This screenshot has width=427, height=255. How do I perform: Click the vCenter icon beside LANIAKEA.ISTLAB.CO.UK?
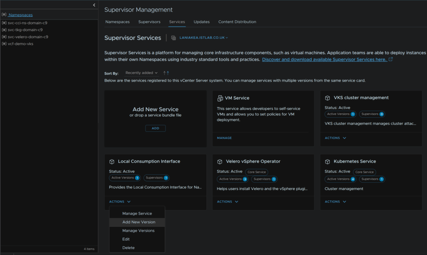tap(173, 38)
